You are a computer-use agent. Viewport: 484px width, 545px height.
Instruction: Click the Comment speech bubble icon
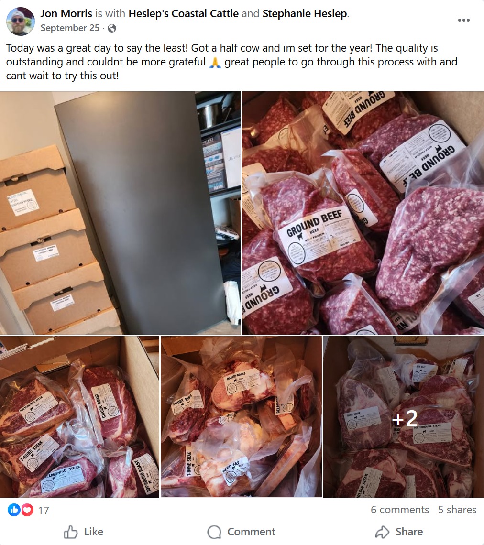[x=214, y=532]
